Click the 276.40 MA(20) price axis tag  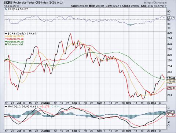171,88
